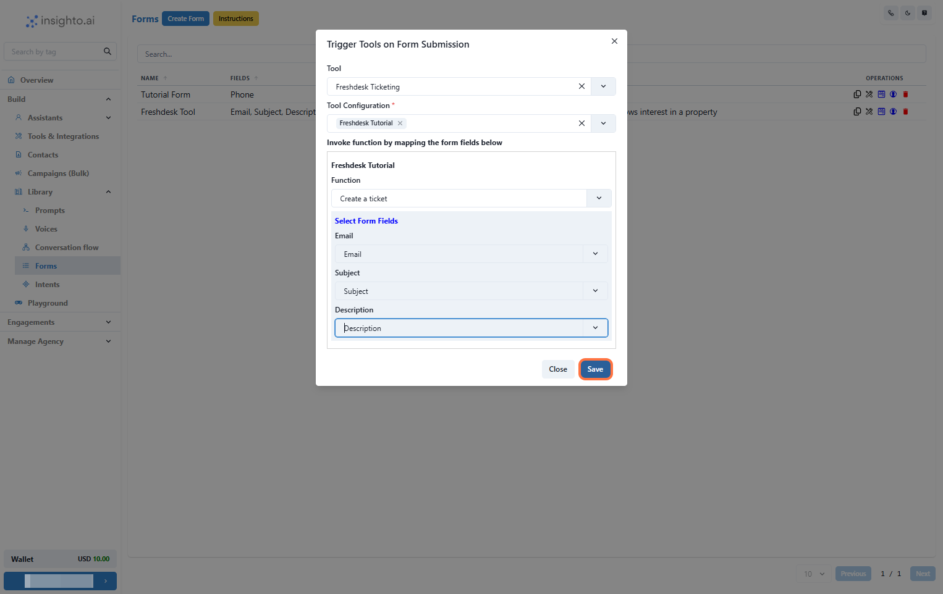Open the help question mark icon

click(x=924, y=13)
